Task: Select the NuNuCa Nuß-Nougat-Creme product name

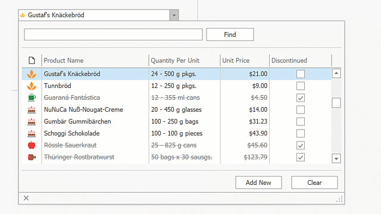Action: tap(83, 109)
